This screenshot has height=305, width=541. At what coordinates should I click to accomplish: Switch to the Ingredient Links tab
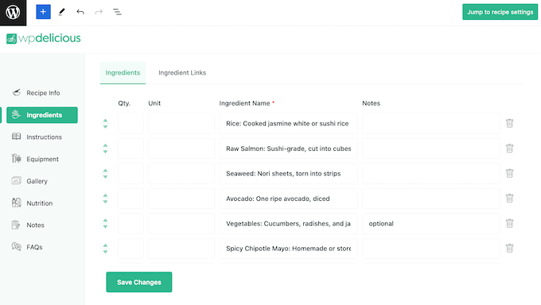pos(182,73)
